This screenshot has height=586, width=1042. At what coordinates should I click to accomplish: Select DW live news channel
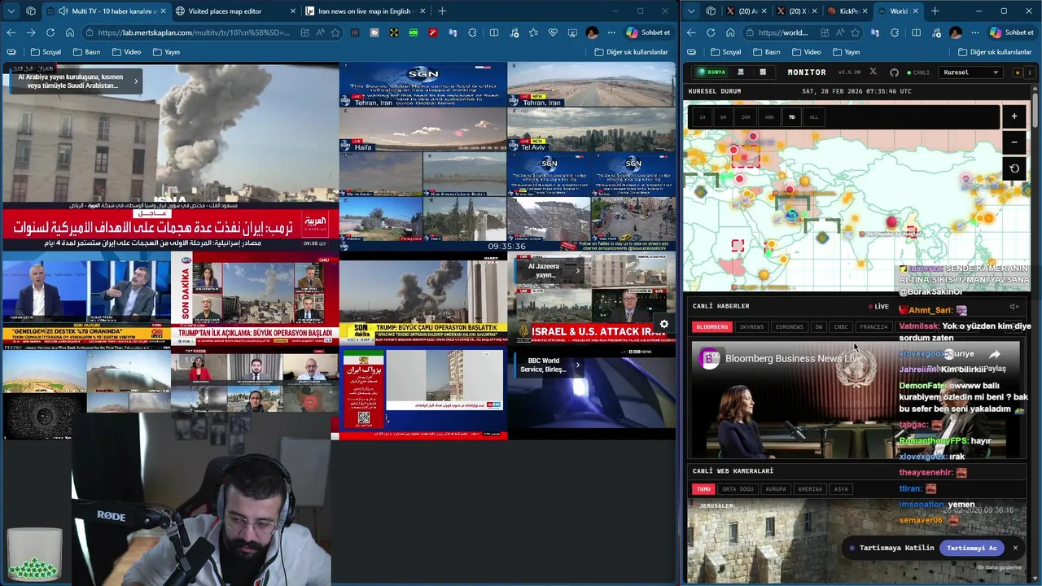819,327
